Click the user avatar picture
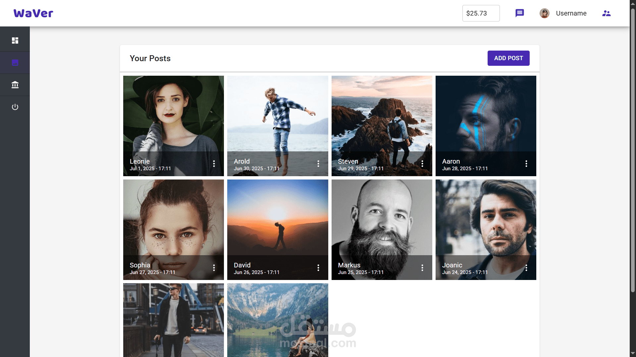This screenshot has width=636, height=357. [x=544, y=13]
